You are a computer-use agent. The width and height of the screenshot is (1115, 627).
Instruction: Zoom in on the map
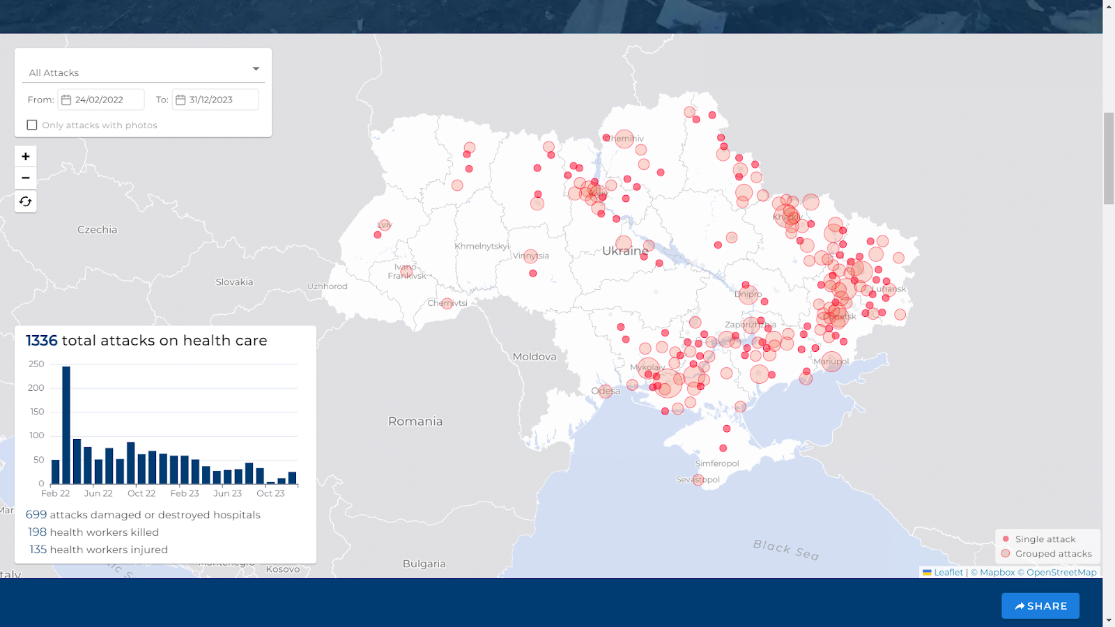pyautogui.click(x=25, y=157)
